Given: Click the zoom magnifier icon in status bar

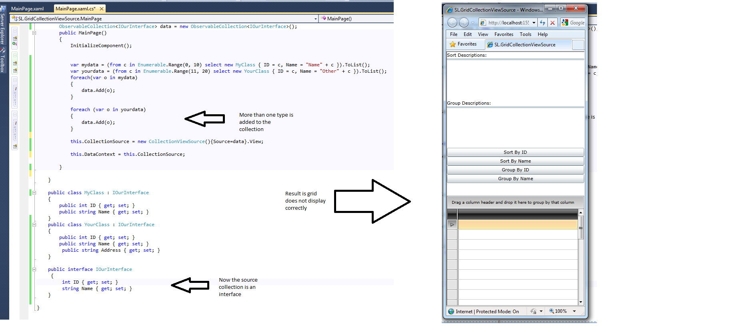Looking at the screenshot, I should click(551, 311).
